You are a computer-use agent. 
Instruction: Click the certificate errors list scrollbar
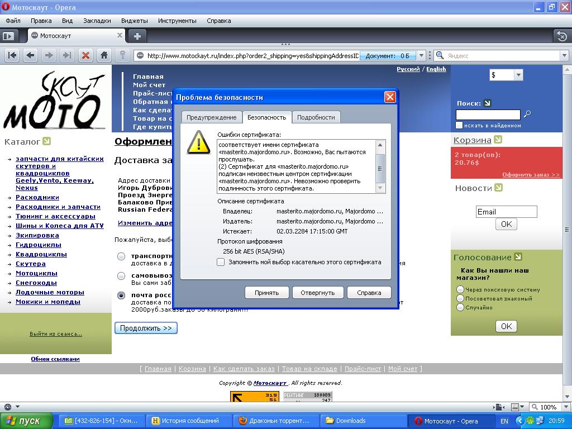click(x=380, y=166)
